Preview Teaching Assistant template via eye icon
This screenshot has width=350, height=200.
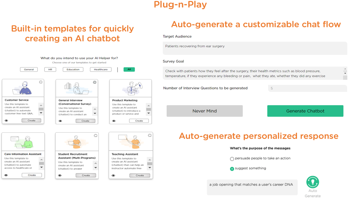pos(113,175)
